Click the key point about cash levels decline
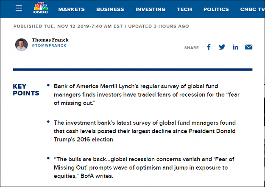265x187 pixels. point(145,131)
